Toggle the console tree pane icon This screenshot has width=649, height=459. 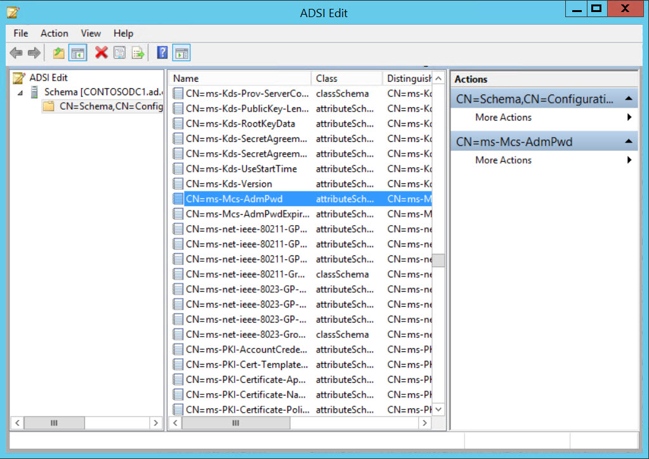[77, 53]
